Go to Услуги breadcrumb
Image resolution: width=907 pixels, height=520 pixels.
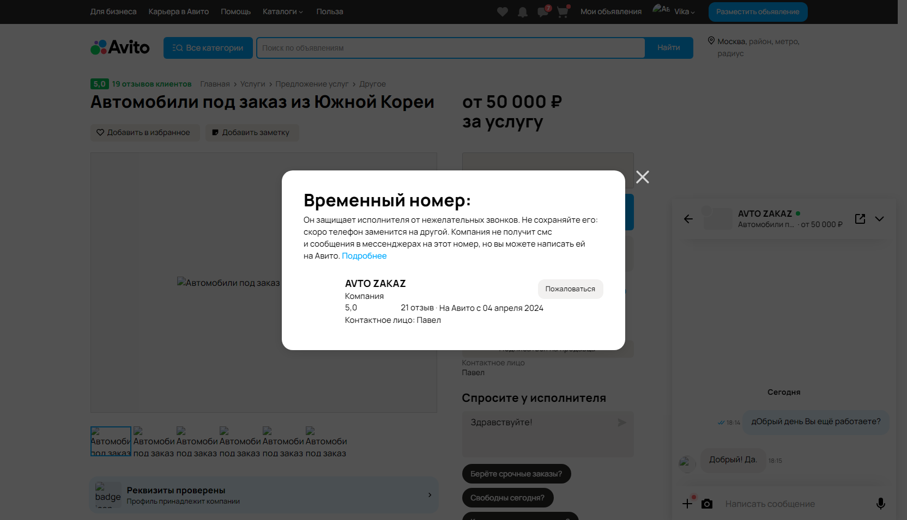coord(252,84)
